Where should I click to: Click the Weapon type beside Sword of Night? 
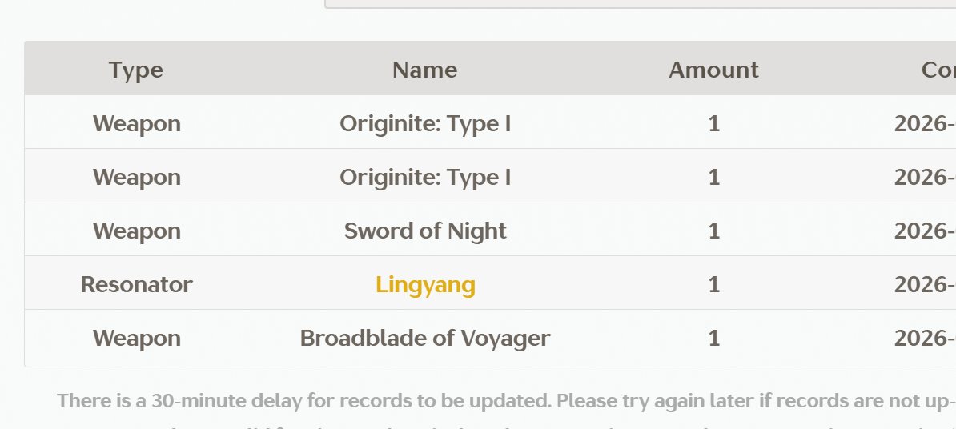137,231
